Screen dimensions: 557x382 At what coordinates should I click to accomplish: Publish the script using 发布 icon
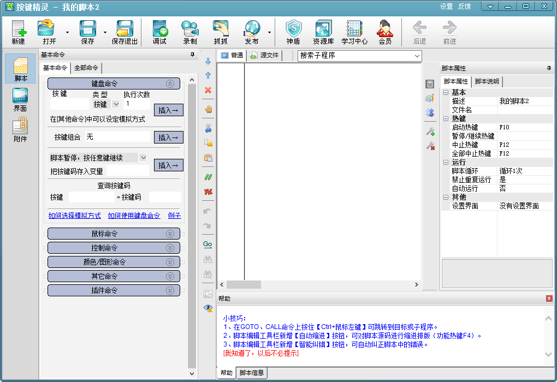pyautogui.click(x=251, y=32)
